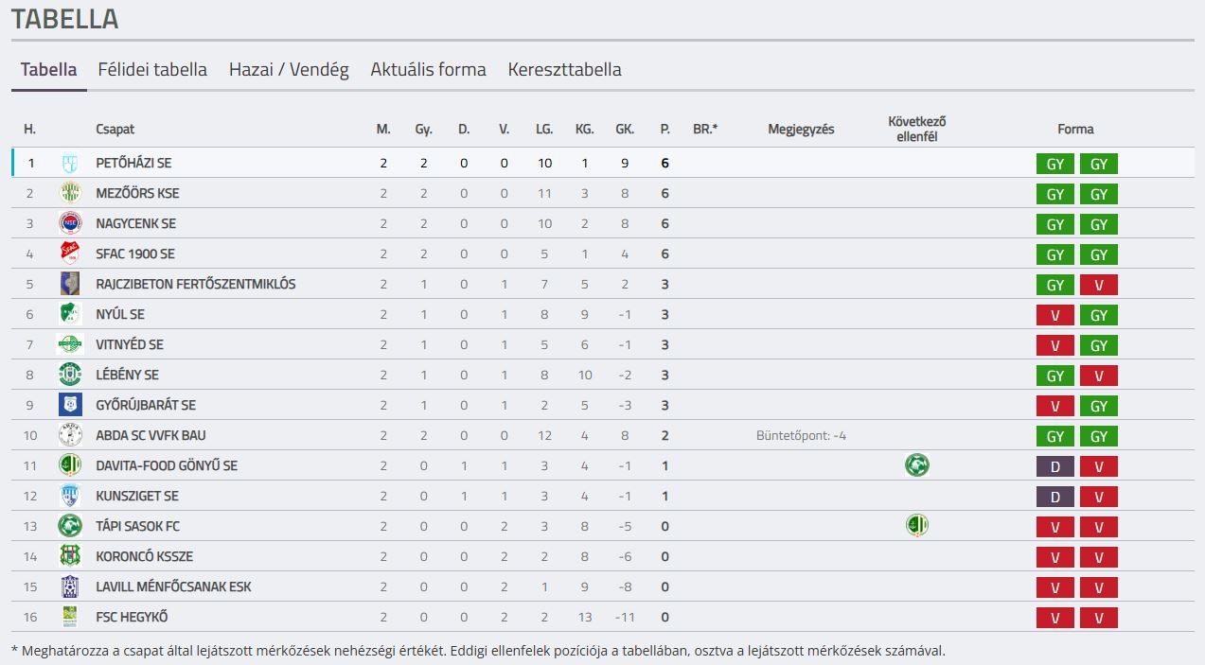Click the Koroncó KSSZE team crest

70,556
